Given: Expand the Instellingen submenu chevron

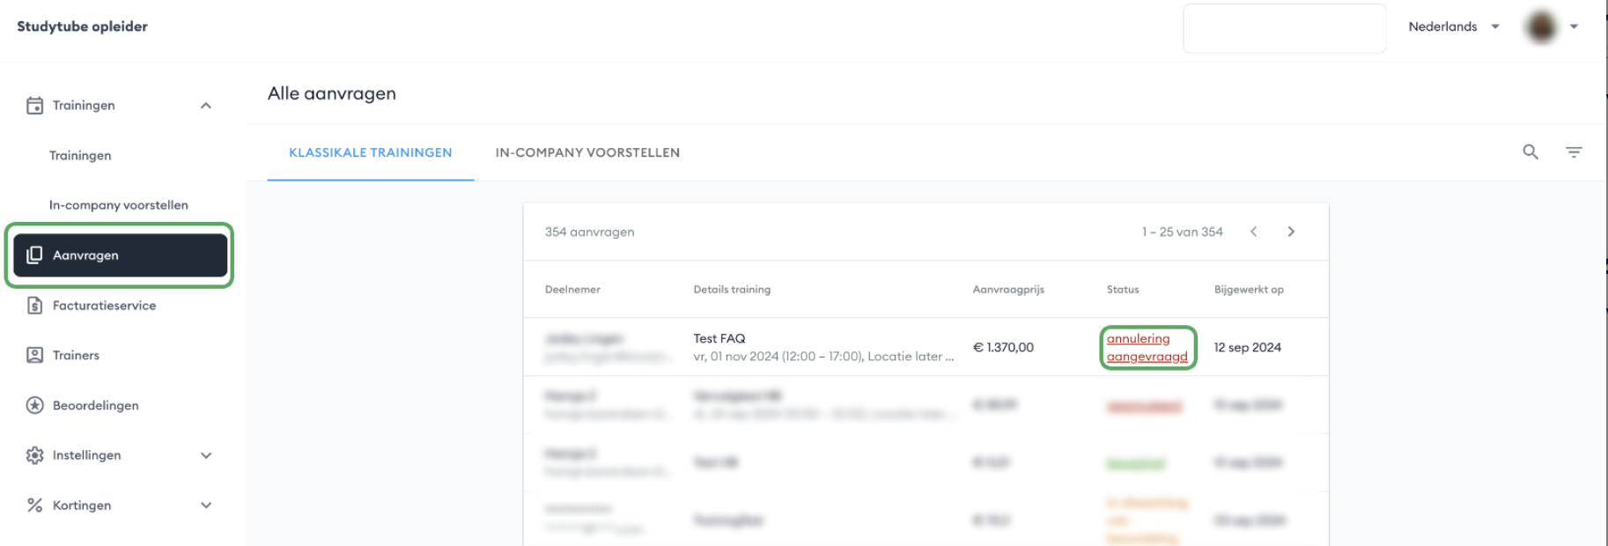Looking at the screenshot, I should [x=206, y=455].
